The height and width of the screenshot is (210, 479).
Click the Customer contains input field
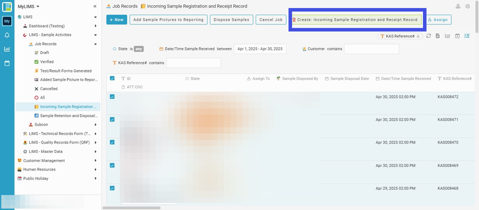pos(371,49)
